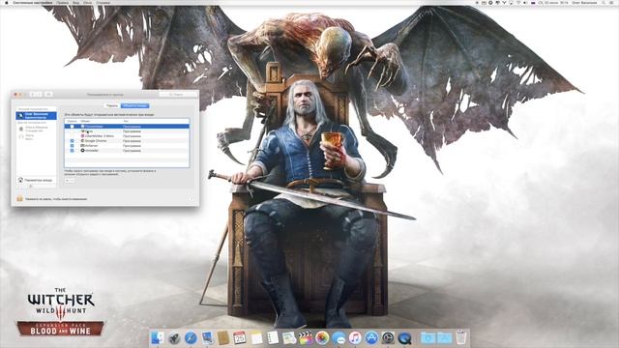Open the second blue folder stack in Dock

click(444, 338)
